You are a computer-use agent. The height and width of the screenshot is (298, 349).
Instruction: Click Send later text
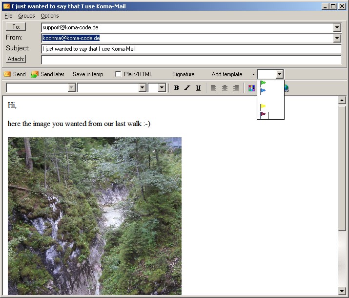click(52, 74)
